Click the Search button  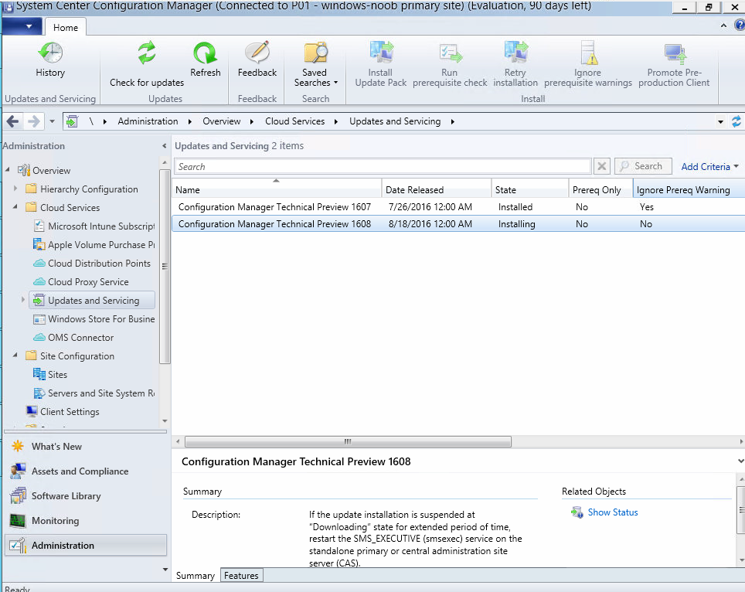[643, 166]
